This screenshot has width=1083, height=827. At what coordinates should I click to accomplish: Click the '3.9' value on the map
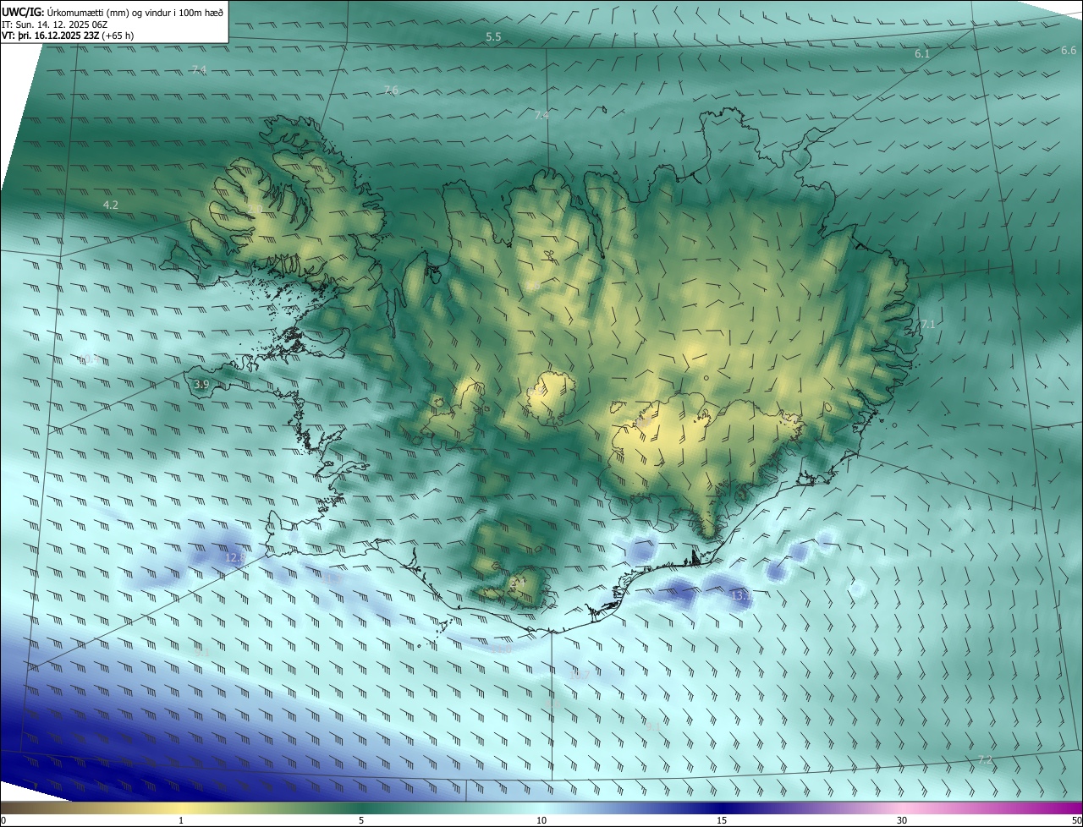tap(201, 385)
